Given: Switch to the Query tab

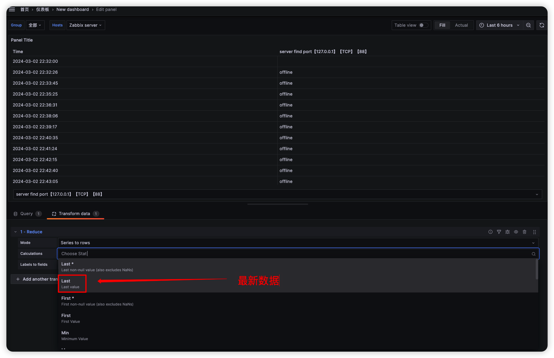Looking at the screenshot, I should (27, 214).
